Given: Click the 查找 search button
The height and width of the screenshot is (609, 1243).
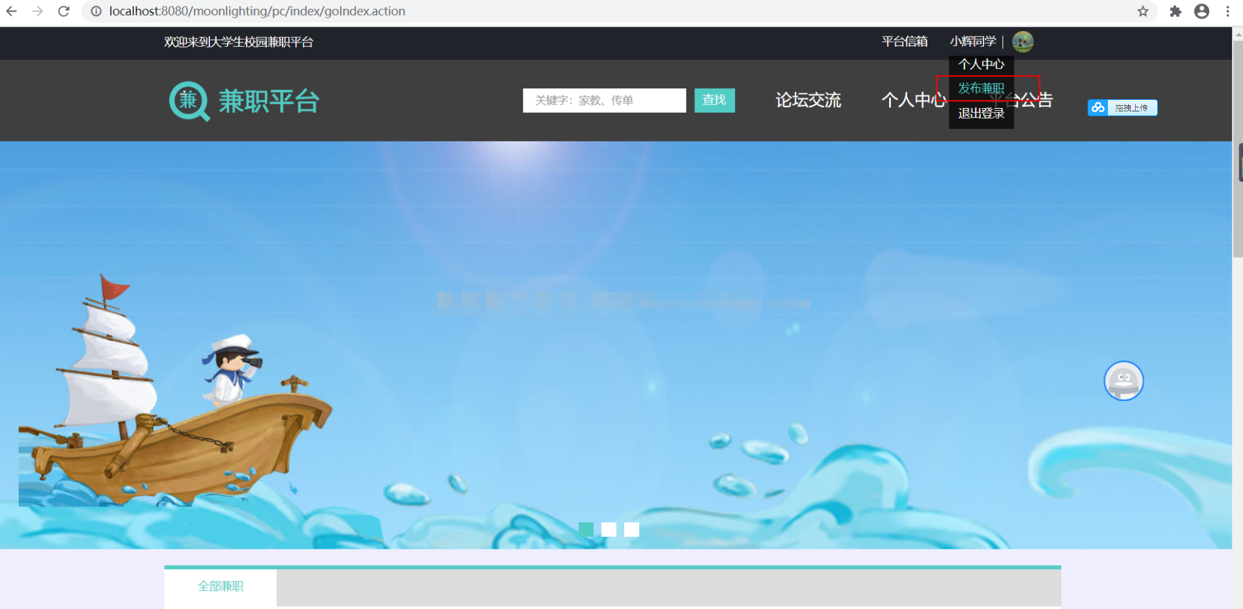Looking at the screenshot, I should 714,101.
